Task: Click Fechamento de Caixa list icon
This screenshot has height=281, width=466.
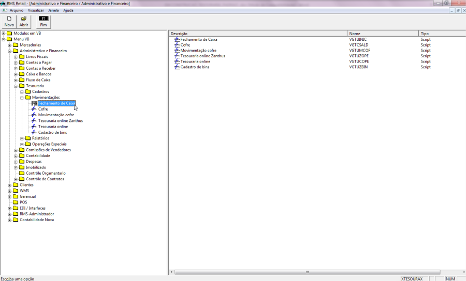Action: [x=177, y=39]
